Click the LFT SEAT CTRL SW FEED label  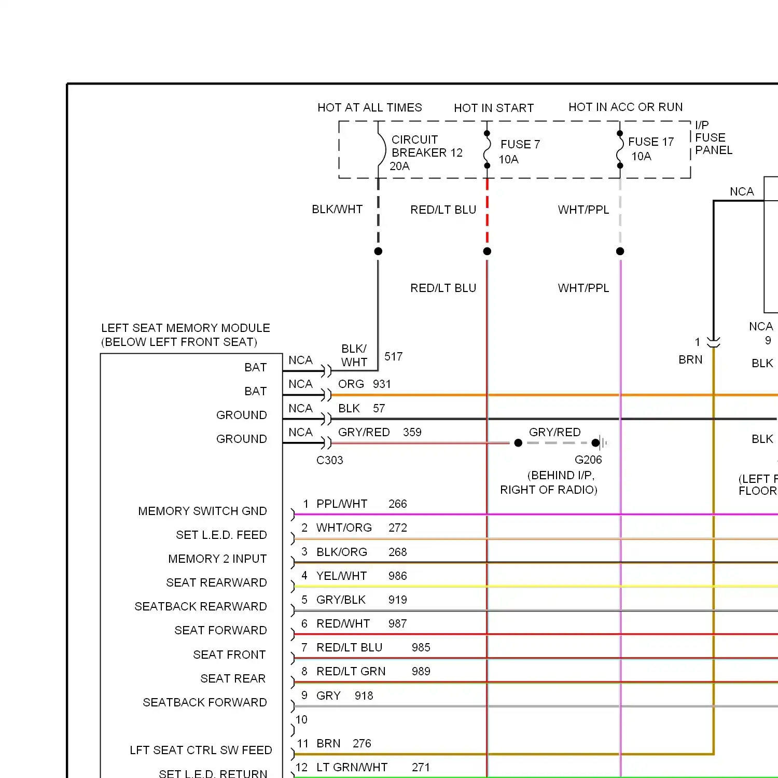[201, 750]
